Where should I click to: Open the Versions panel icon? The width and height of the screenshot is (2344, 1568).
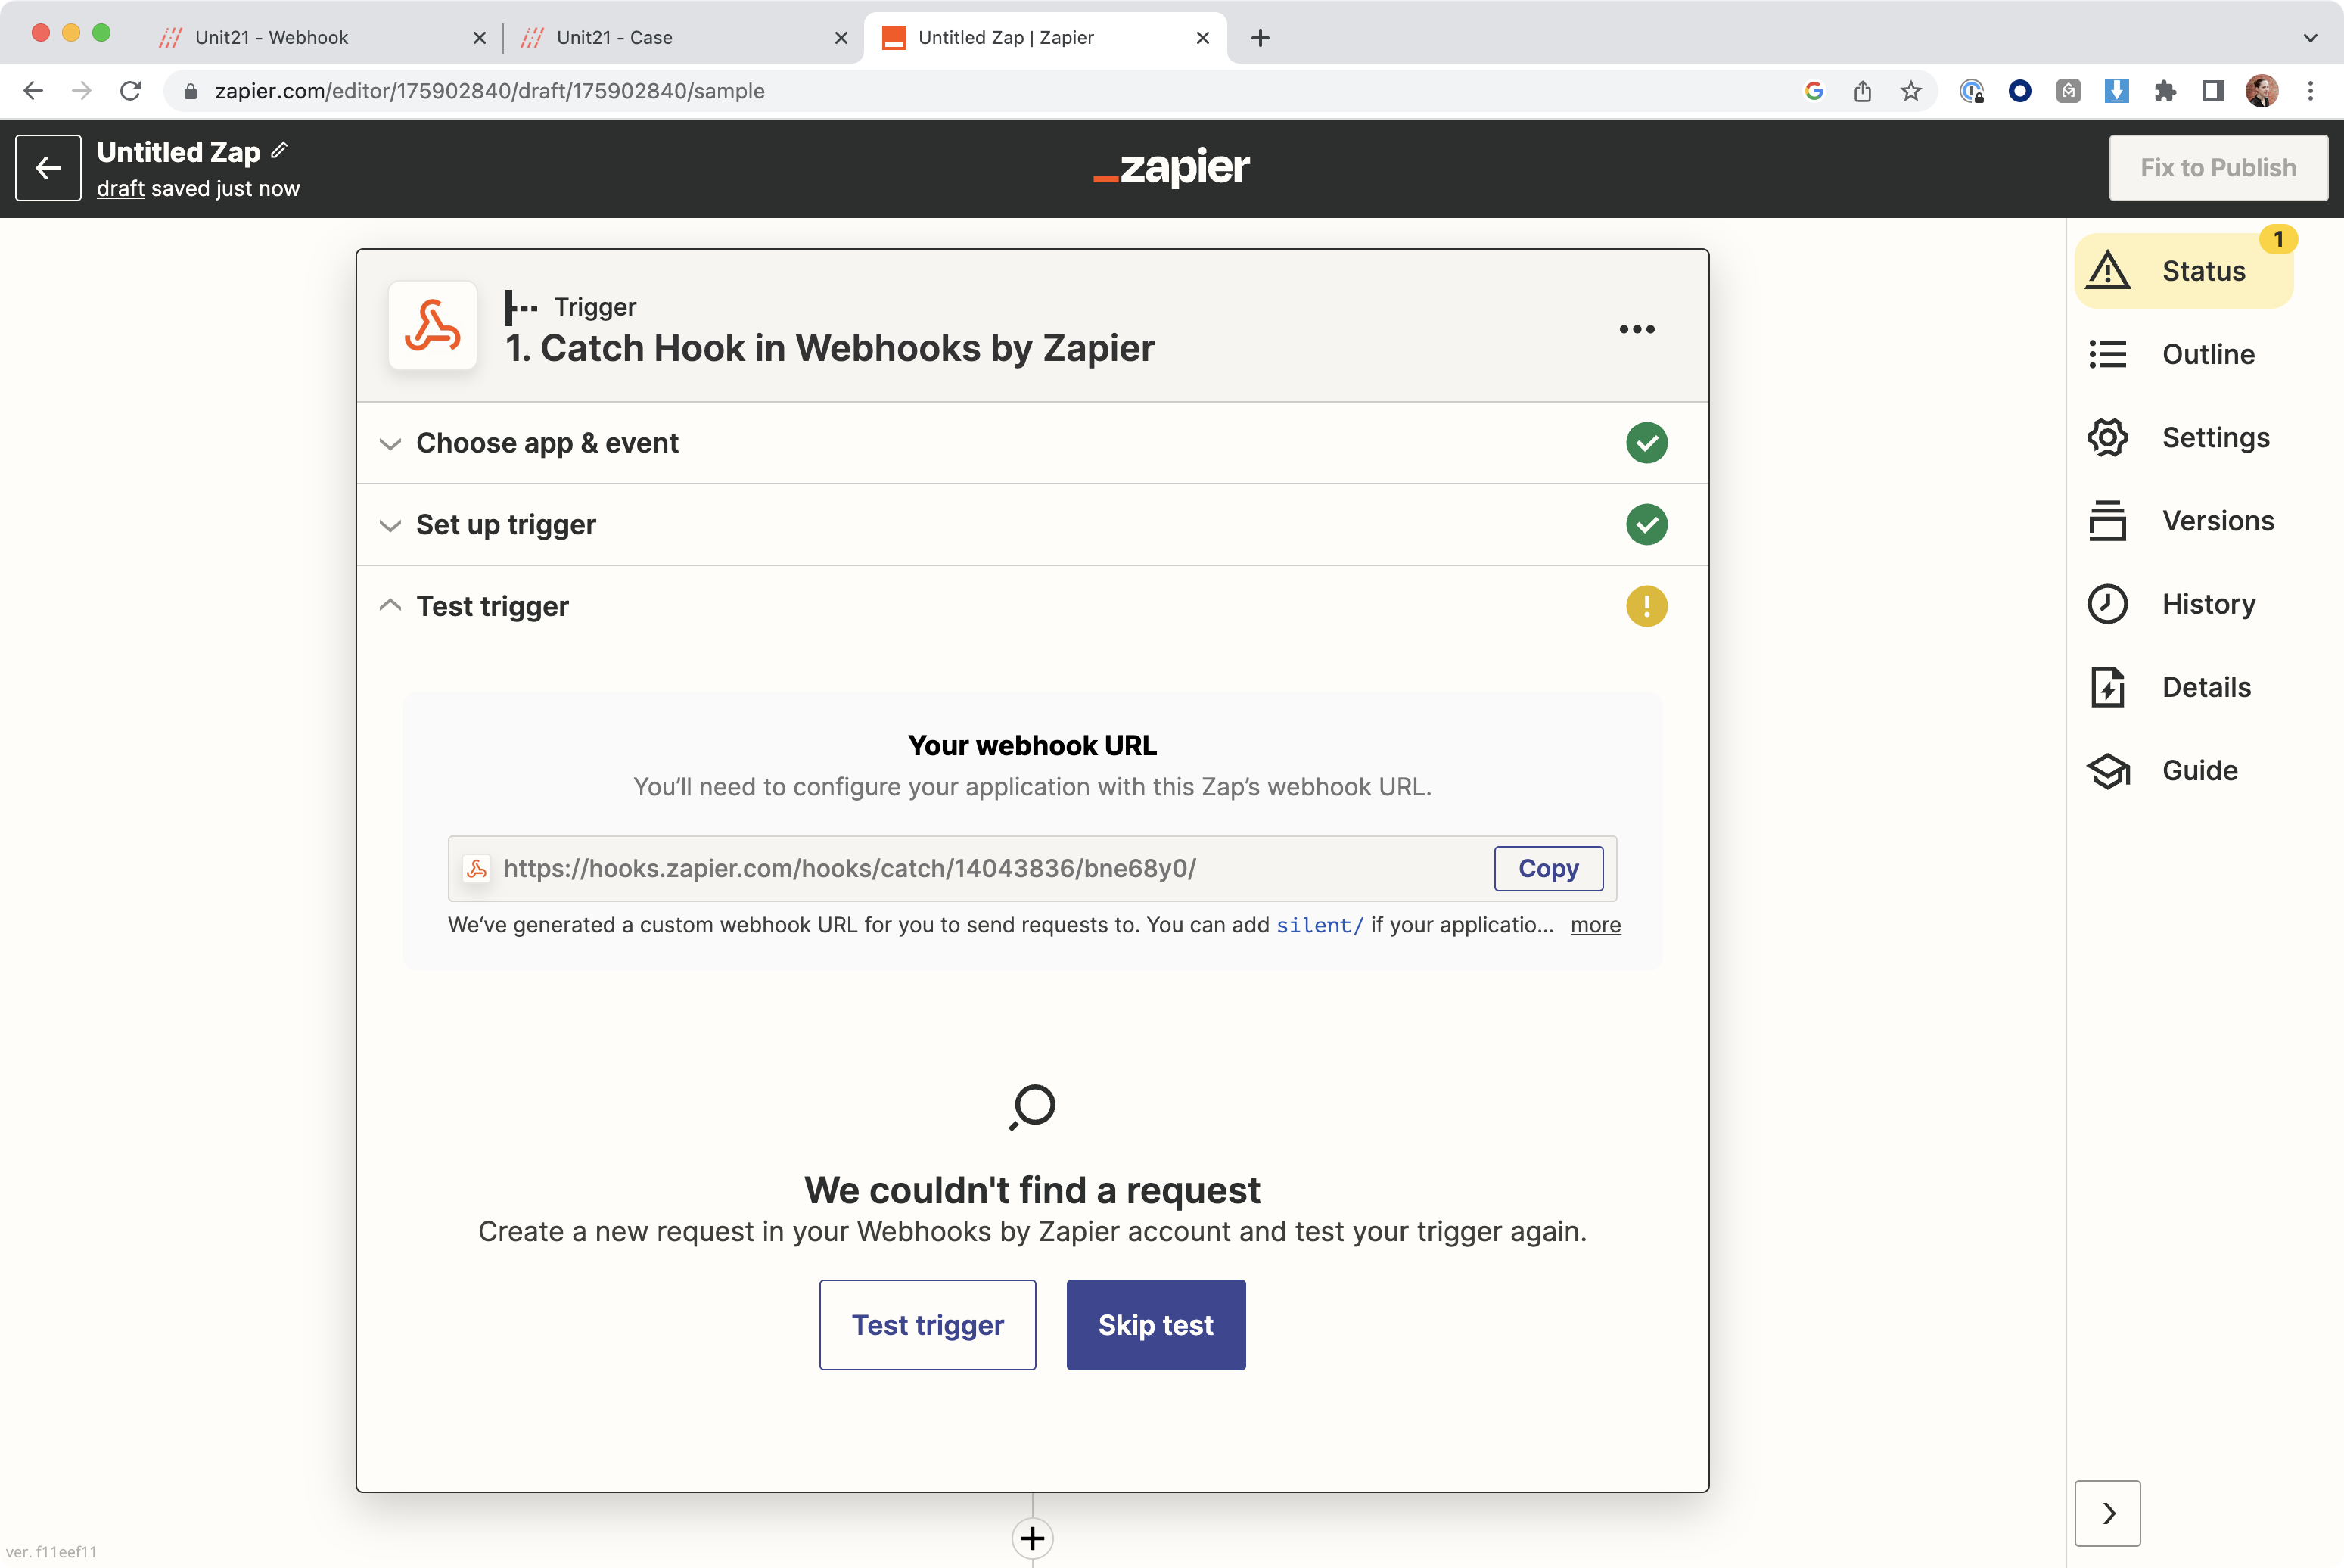pos(2108,520)
